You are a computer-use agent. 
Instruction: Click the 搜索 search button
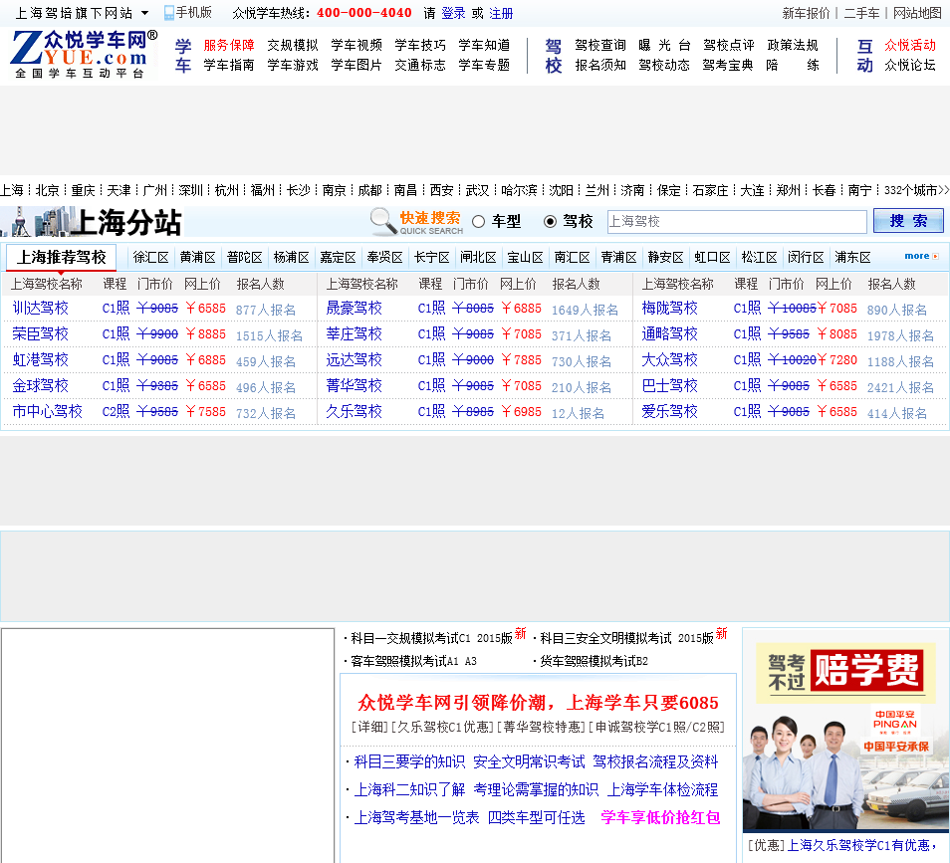[908, 221]
